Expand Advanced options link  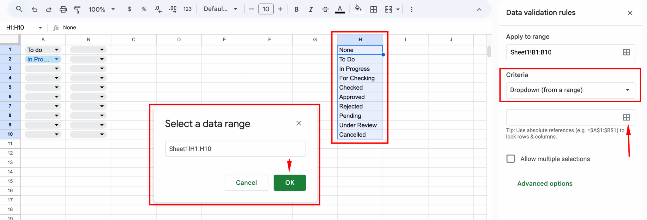coord(545,184)
